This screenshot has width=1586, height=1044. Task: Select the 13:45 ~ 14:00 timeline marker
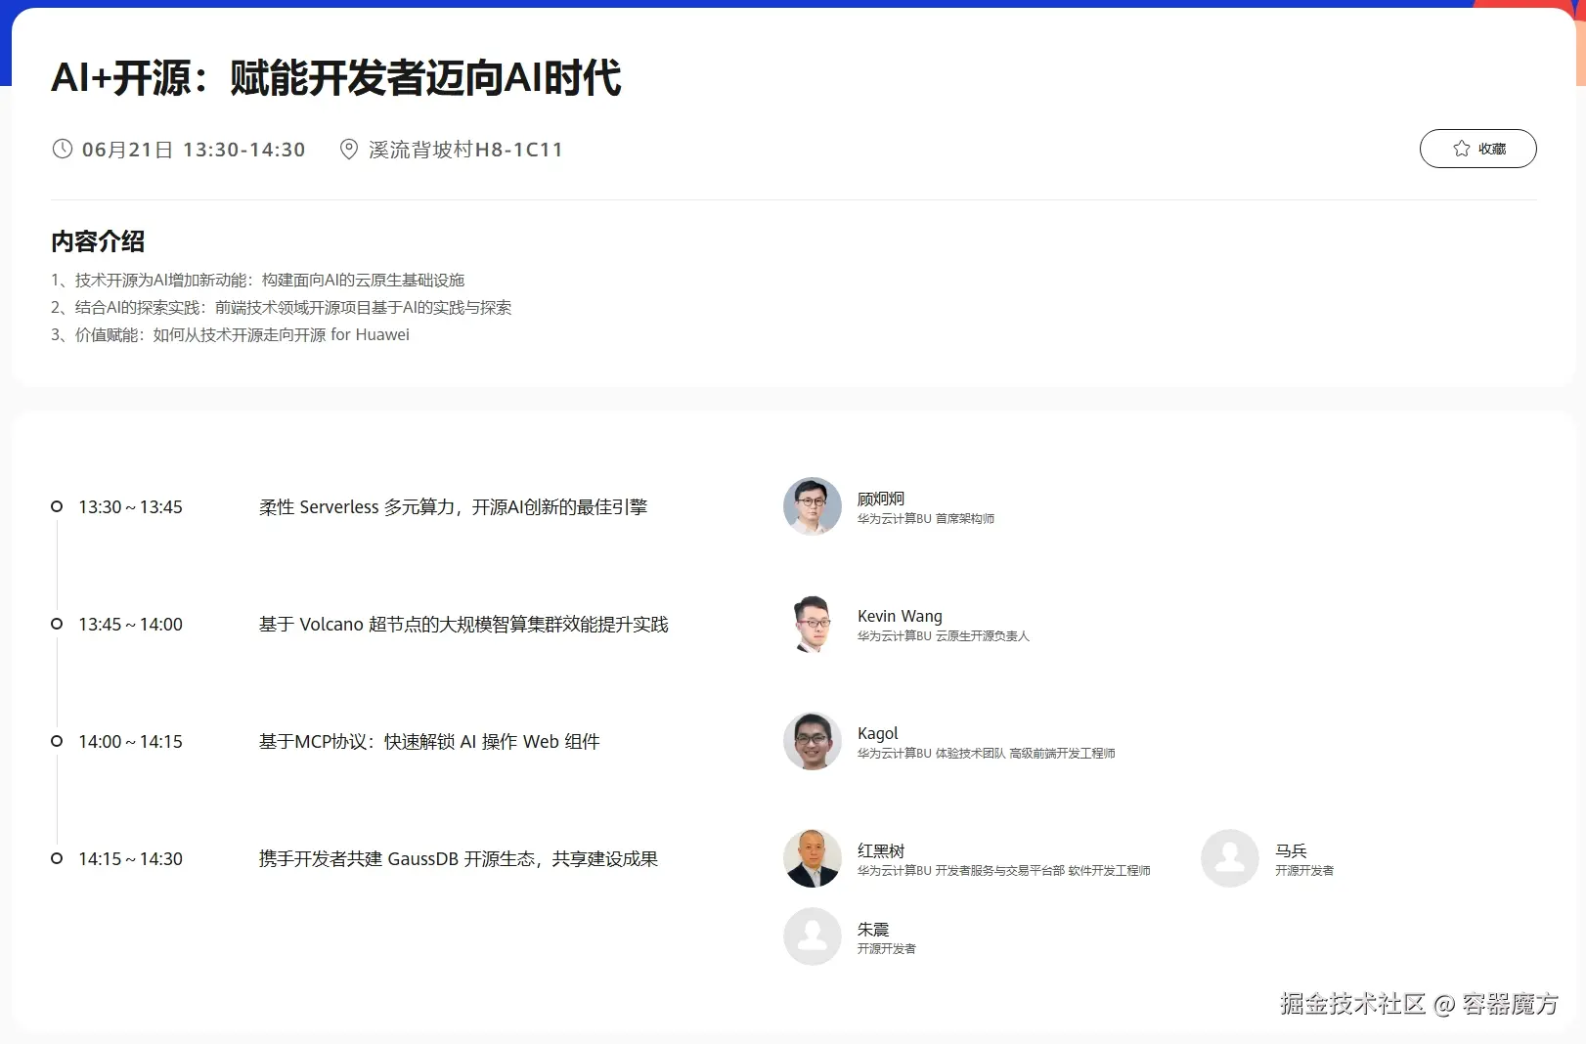pos(57,624)
